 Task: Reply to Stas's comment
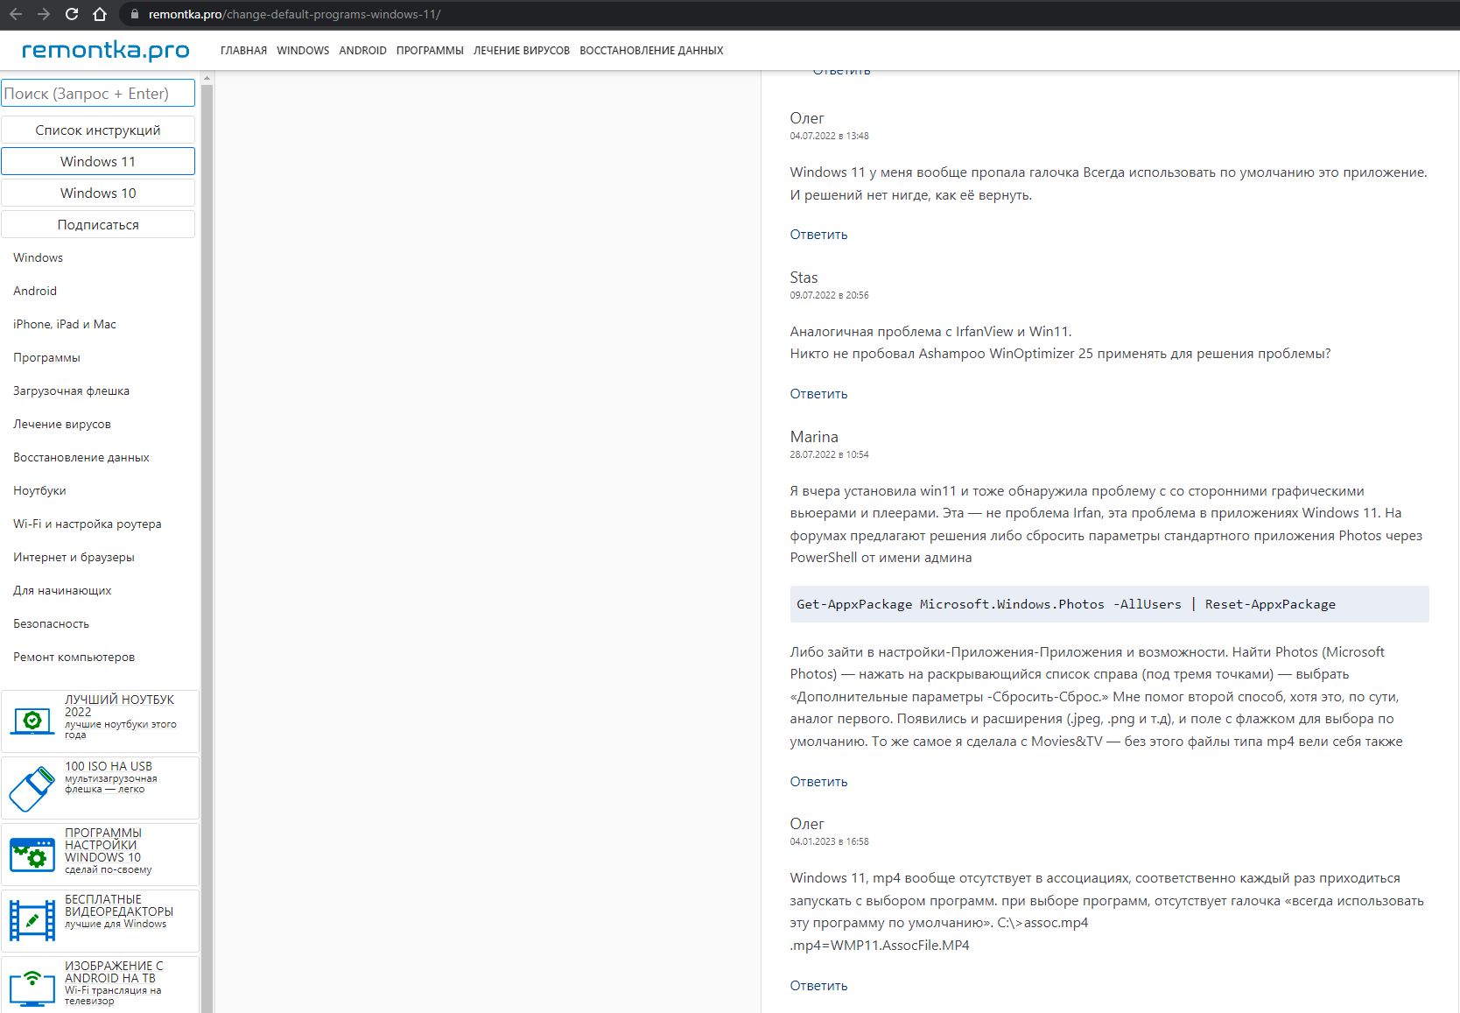(x=818, y=394)
